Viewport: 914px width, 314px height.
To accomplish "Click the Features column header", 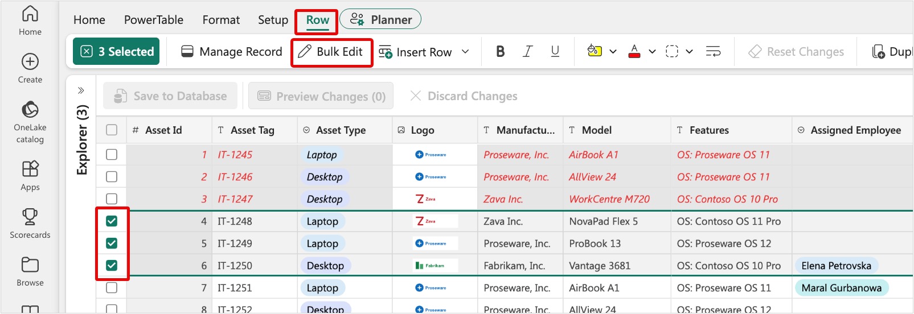I will tap(731, 130).
